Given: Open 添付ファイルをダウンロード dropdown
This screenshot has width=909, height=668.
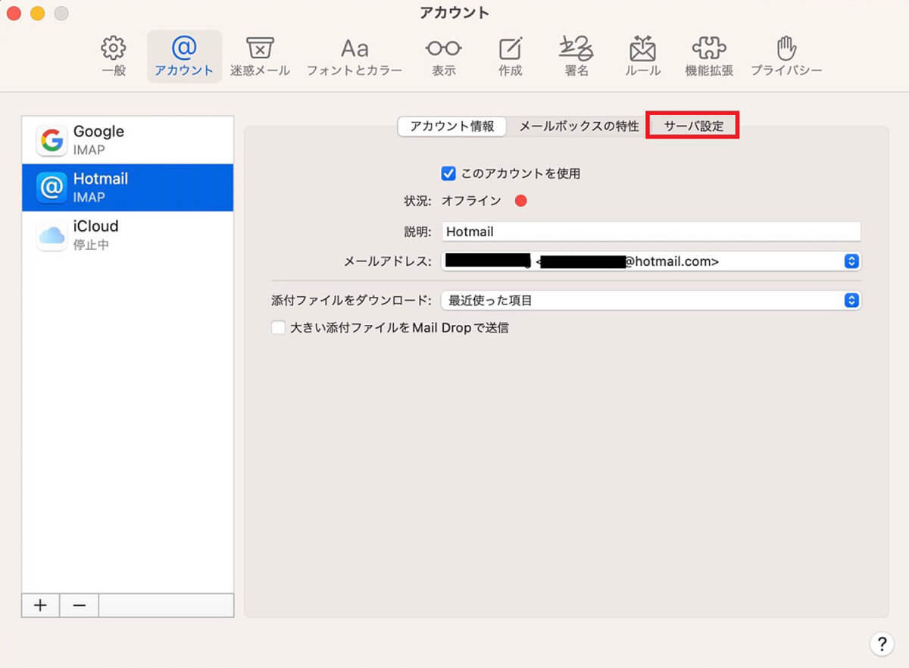Looking at the screenshot, I should click(651, 301).
